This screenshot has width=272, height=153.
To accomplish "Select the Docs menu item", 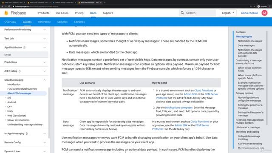I will tap(93, 13).
